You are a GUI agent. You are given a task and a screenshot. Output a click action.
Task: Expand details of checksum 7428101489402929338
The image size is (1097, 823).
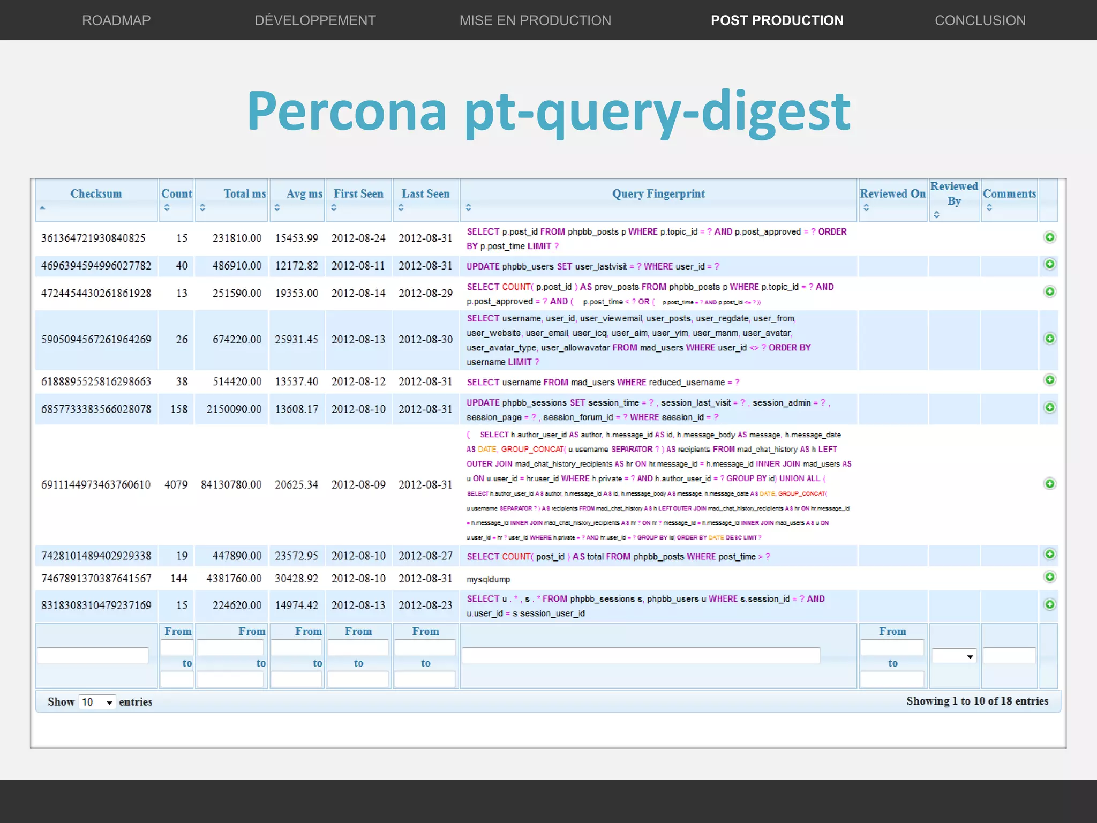[x=1049, y=554]
